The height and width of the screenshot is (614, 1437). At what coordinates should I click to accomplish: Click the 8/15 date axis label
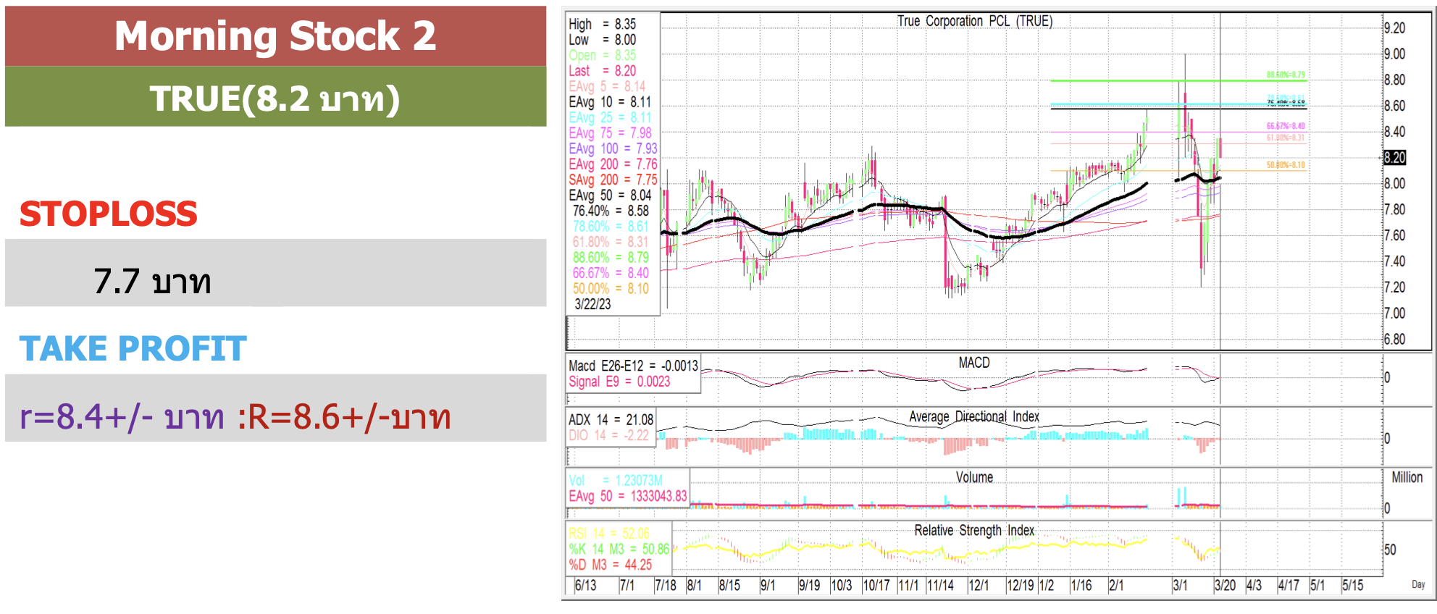pos(729,585)
